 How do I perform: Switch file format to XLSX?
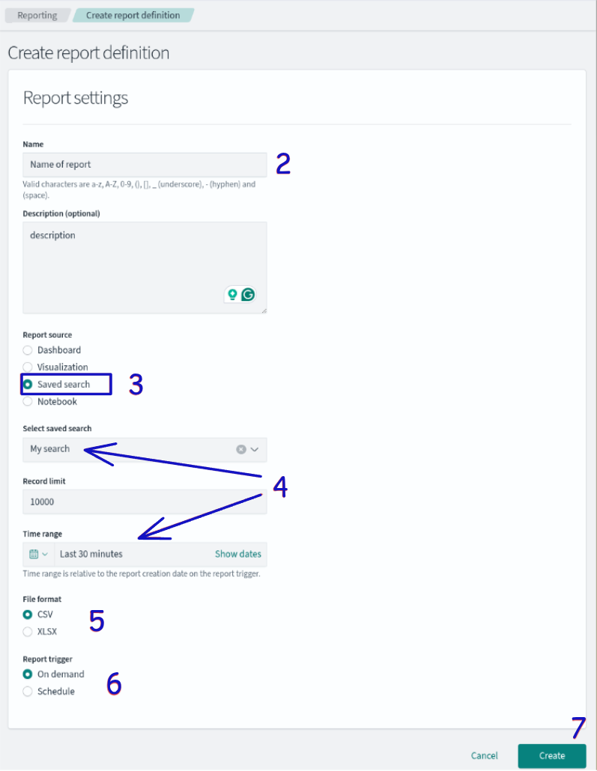[x=27, y=631]
